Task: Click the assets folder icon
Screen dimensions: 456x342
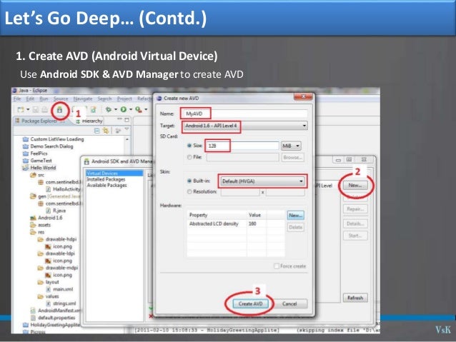Action: click(x=33, y=225)
